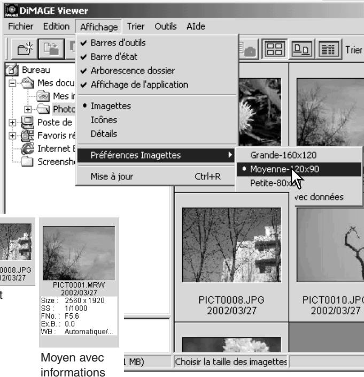Image resolution: width=364 pixels, height=377 pixels.
Task: Click the DiMAGE Viewer title bar icon
Action: coord(11,11)
